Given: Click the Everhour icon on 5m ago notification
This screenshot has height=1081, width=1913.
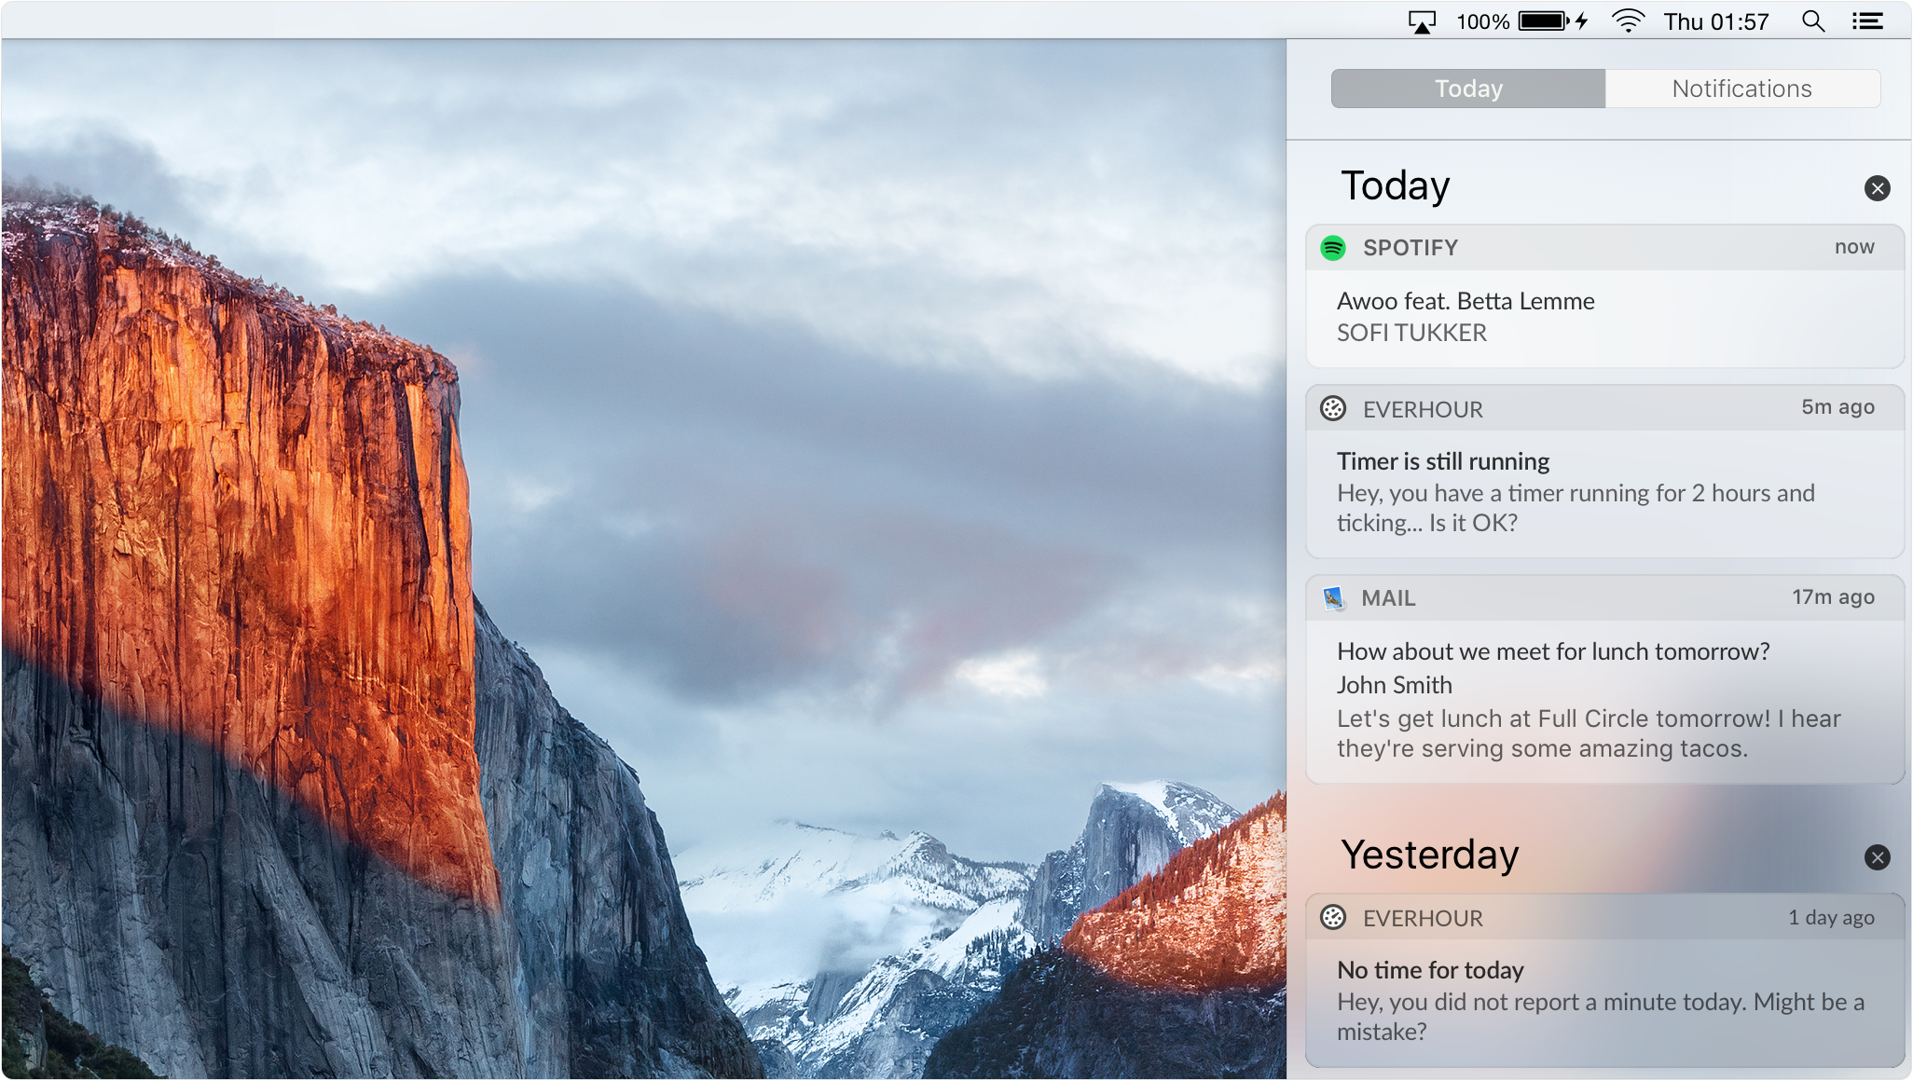Looking at the screenshot, I should pyautogui.click(x=1333, y=409).
